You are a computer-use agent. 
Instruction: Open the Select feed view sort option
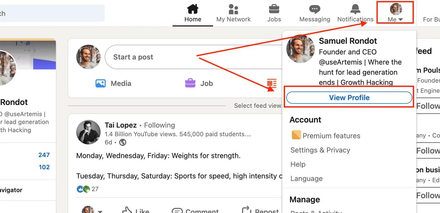click(x=258, y=106)
